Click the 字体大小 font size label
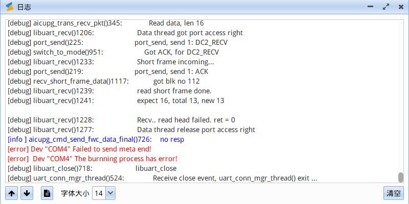 [75, 194]
